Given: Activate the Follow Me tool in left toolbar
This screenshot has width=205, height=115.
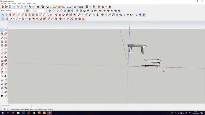Looking at the screenshot, I should [6, 61].
